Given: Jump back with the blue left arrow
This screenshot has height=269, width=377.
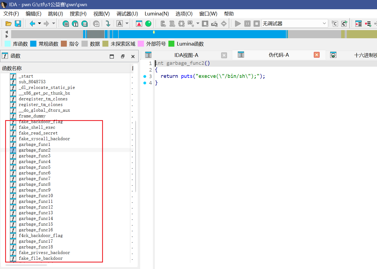Looking at the screenshot, I should [32, 24].
